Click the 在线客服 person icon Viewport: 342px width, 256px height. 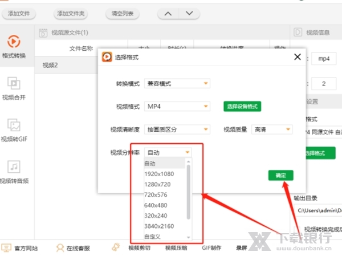pyautogui.click(x=60, y=248)
